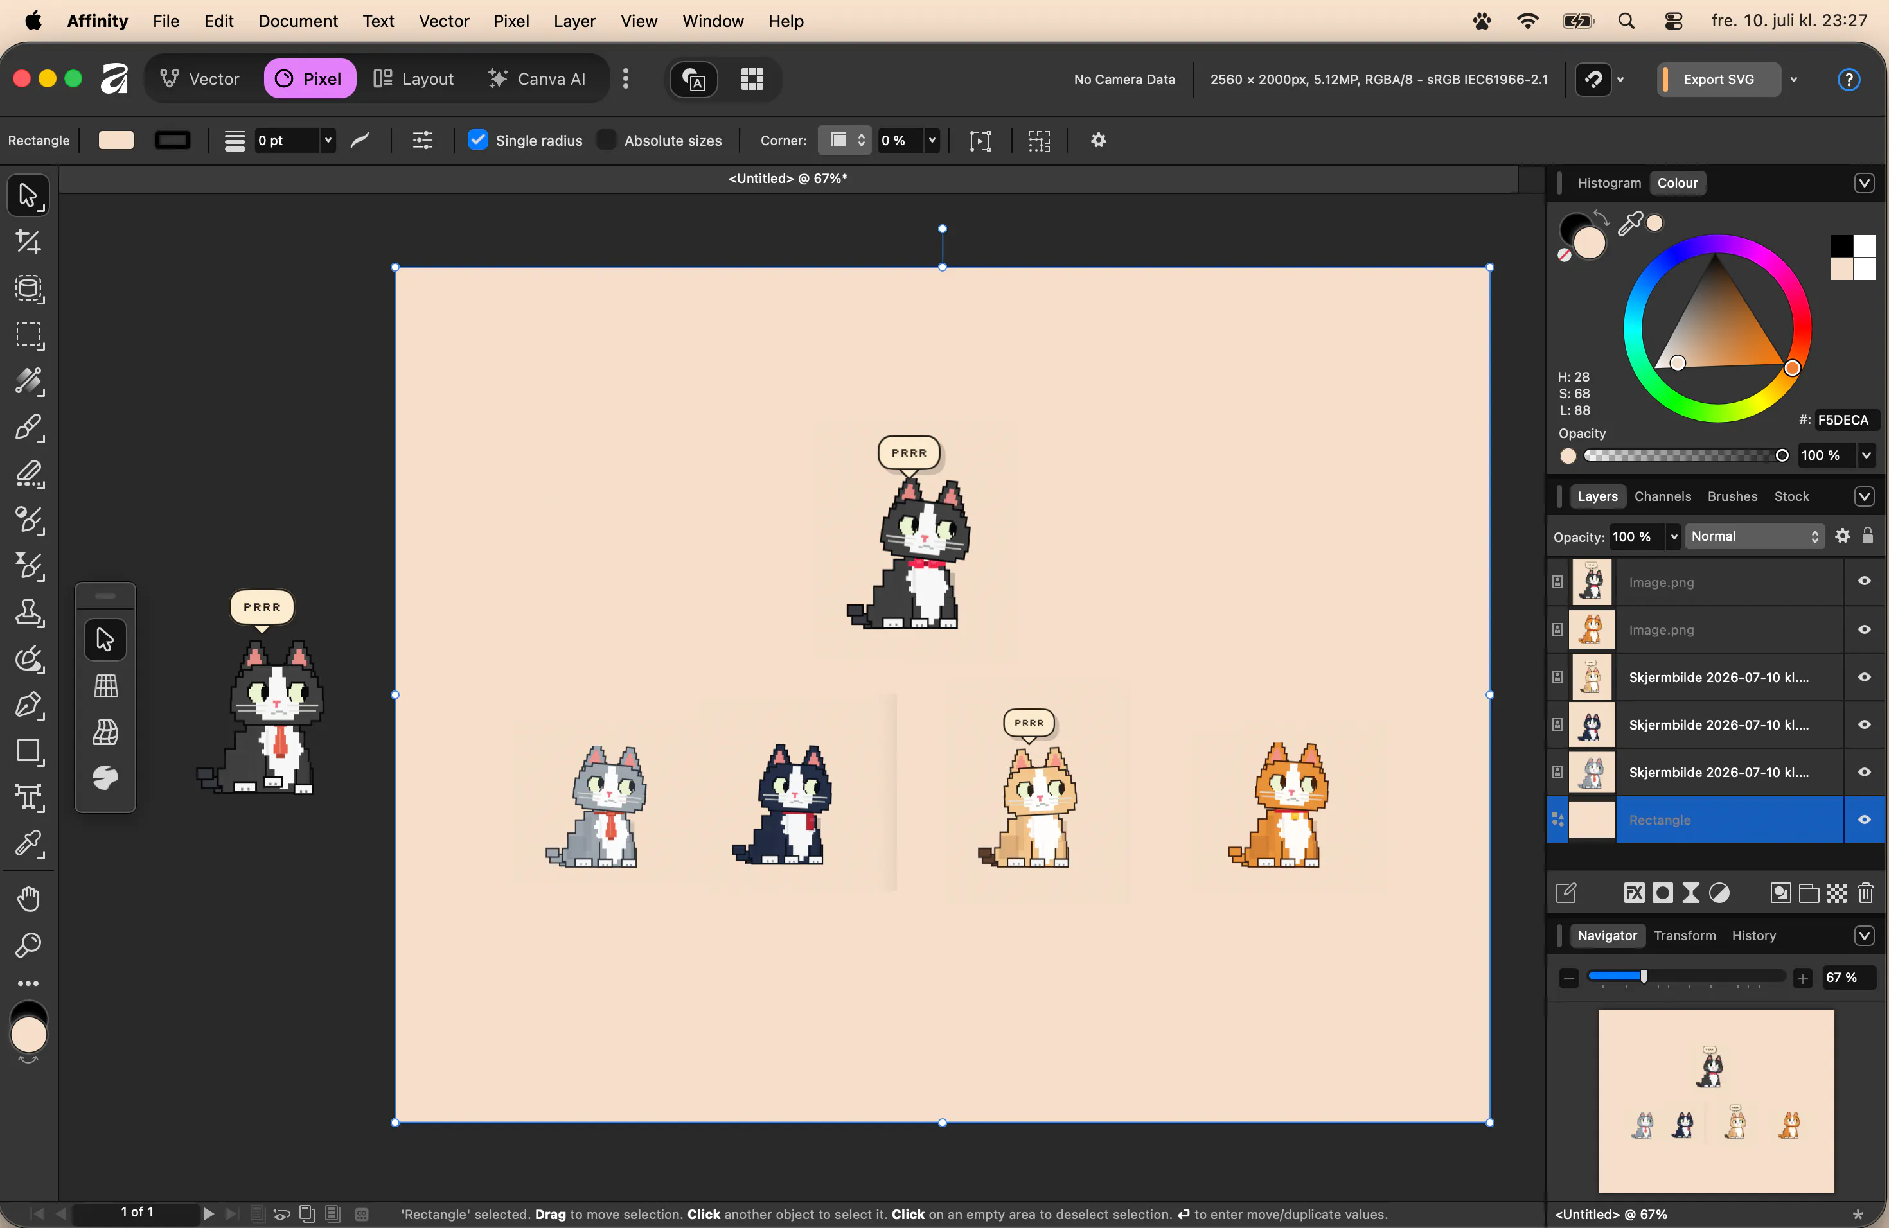Click the Add Pixel Layer checker icon
The width and height of the screenshot is (1889, 1228).
click(1836, 893)
